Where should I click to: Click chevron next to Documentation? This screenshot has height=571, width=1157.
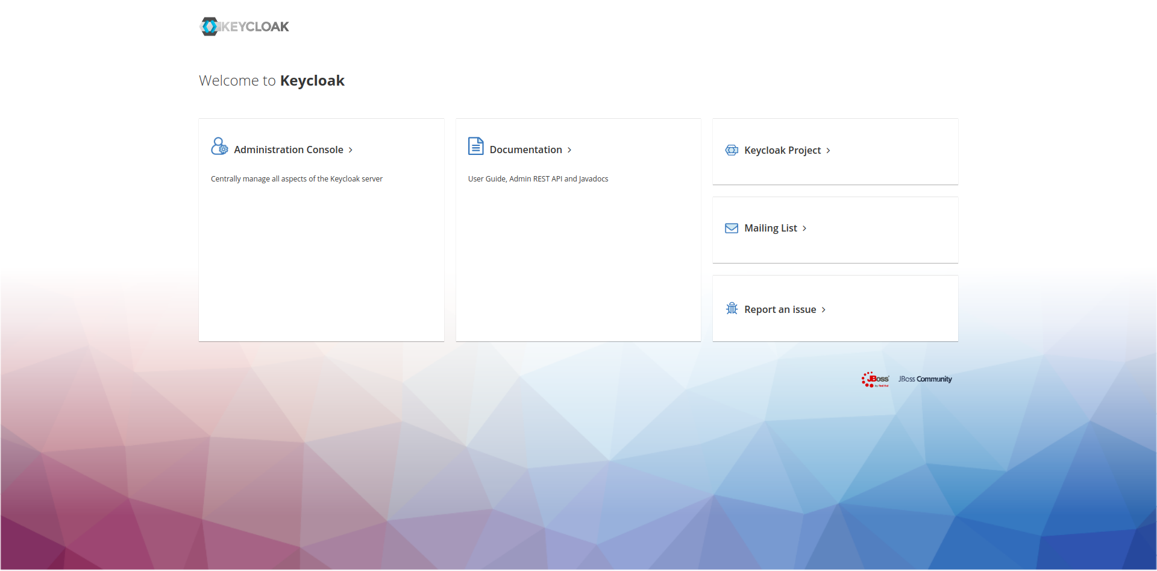569,150
